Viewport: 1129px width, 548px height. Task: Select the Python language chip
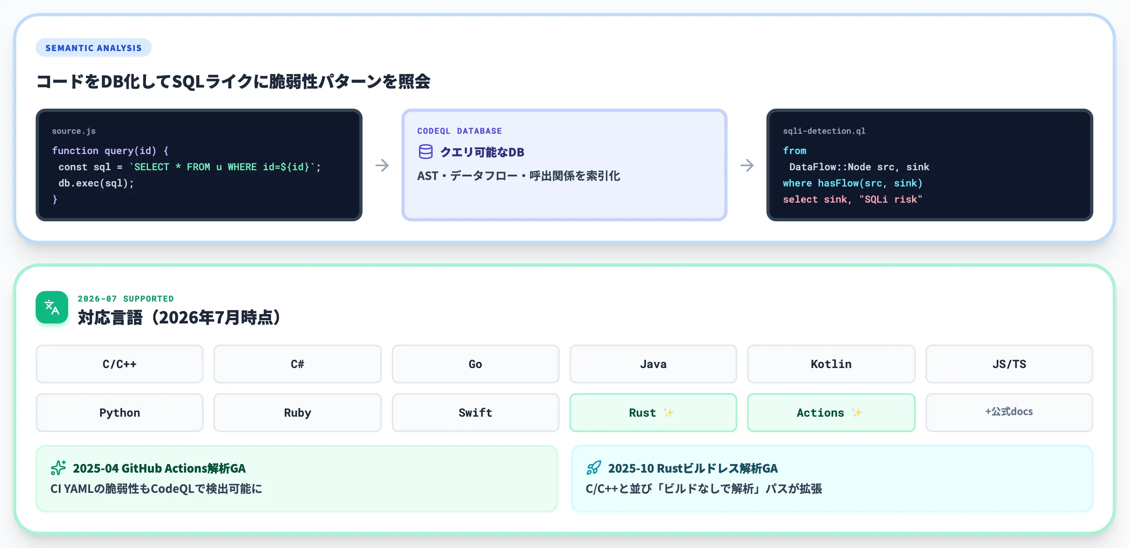point(120,413)
